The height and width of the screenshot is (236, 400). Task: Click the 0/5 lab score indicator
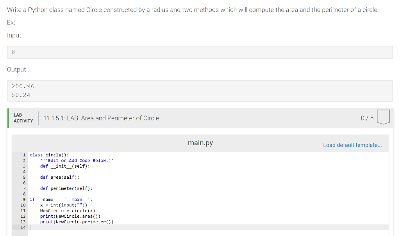tap(366, 118)
